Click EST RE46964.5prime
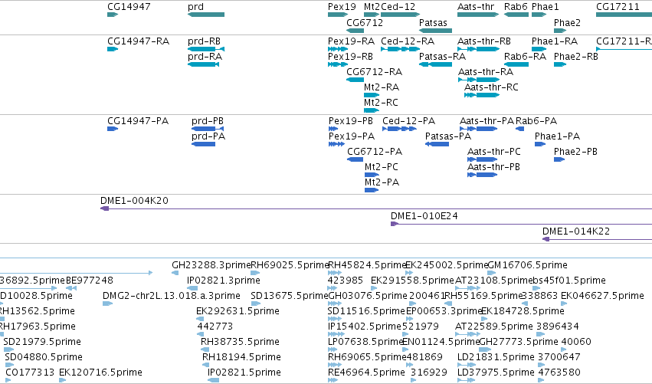Image resolution: width=652 pixels, height=384 pixels. (366, 372)
